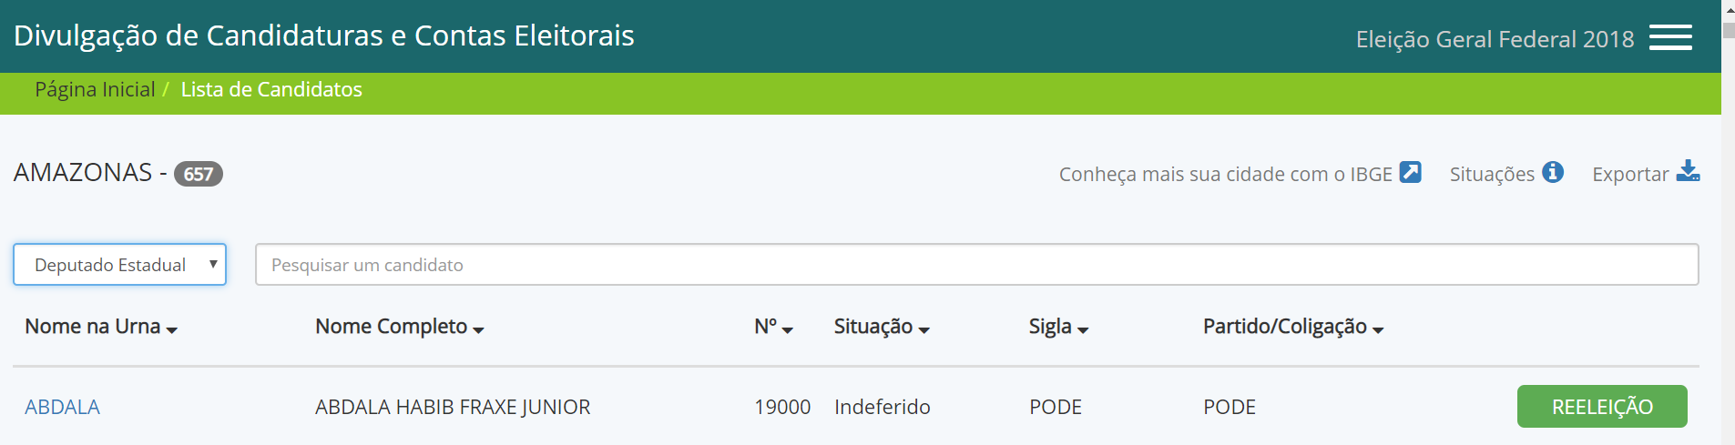Viewport: 1735px width, 445px height.
Task: Sort by Nº column arrow
Action: (x=788, y=330)
